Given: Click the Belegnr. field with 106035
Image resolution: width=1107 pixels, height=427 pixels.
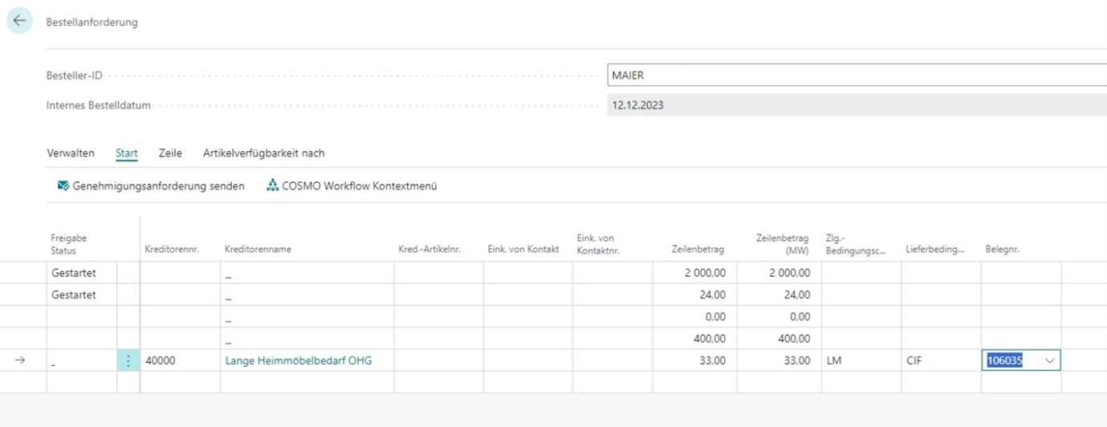Looking at the screenshot, I should [x=1010, y=361].
